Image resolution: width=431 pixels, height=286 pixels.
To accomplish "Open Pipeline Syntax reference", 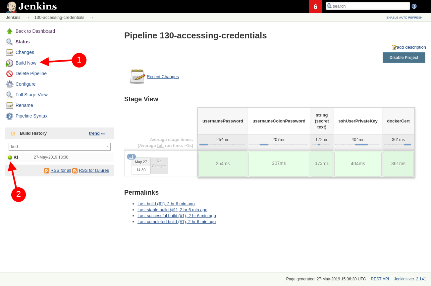I will [31, 116].
